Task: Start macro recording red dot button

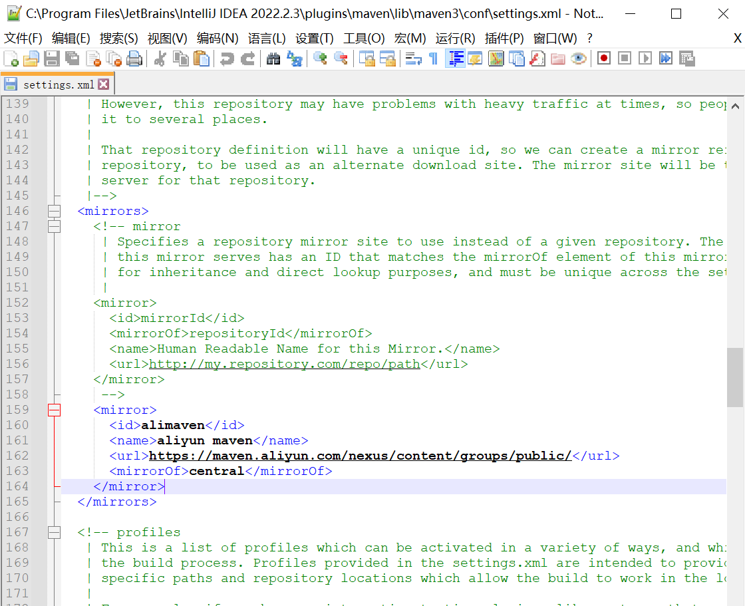Action: pyautogui.click(x=604, y=59)
